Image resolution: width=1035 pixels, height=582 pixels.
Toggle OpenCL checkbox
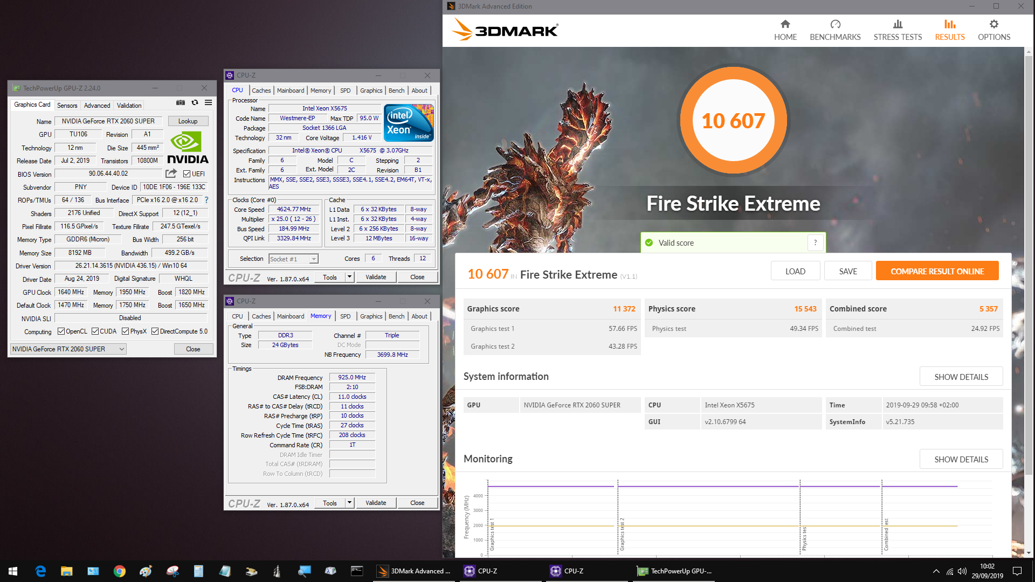(61, 331)
